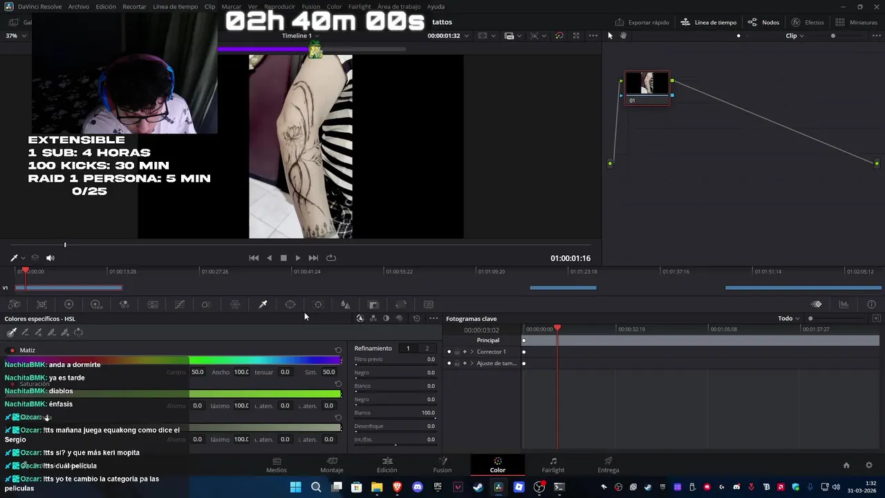Open the Timeline 1 name dropdown

pyautogui.click(x=301, y=35)
